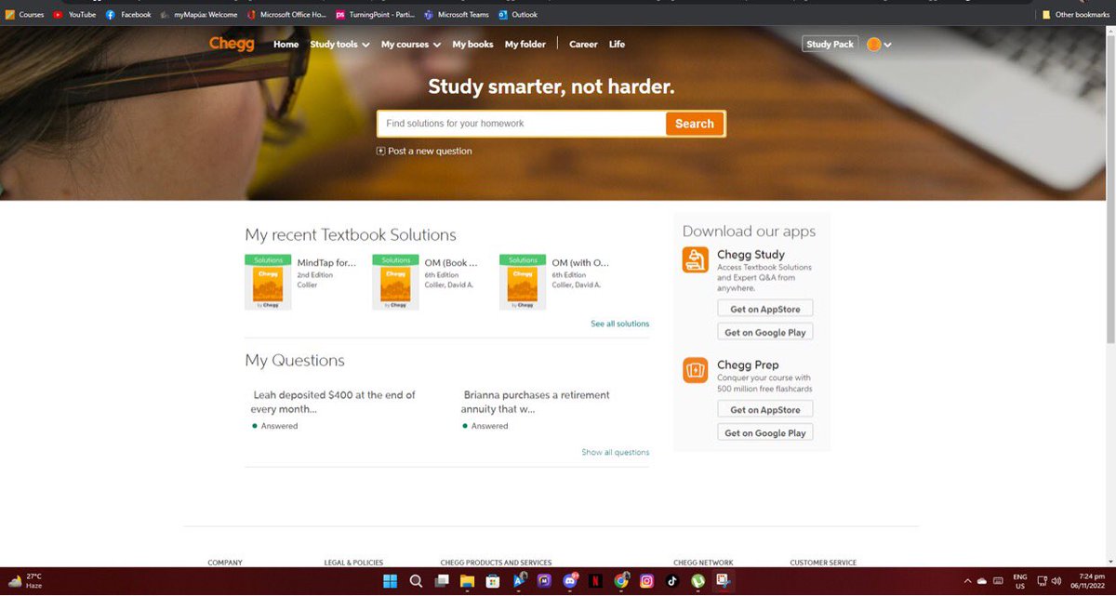Open the Windows Start menu

390,581
